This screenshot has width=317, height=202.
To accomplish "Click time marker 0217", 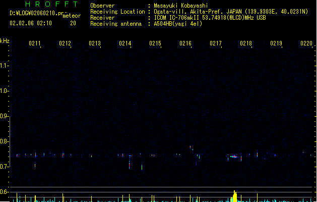I will pyautogui.click(x=216, y=43).
